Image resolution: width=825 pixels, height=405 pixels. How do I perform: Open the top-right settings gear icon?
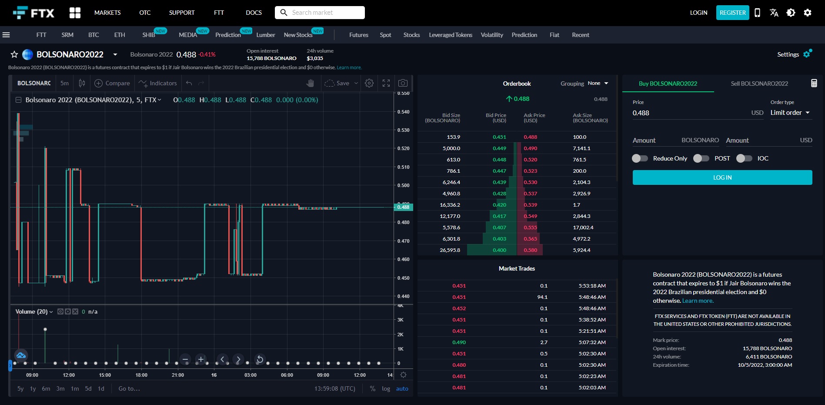click(x=808, y=13)
